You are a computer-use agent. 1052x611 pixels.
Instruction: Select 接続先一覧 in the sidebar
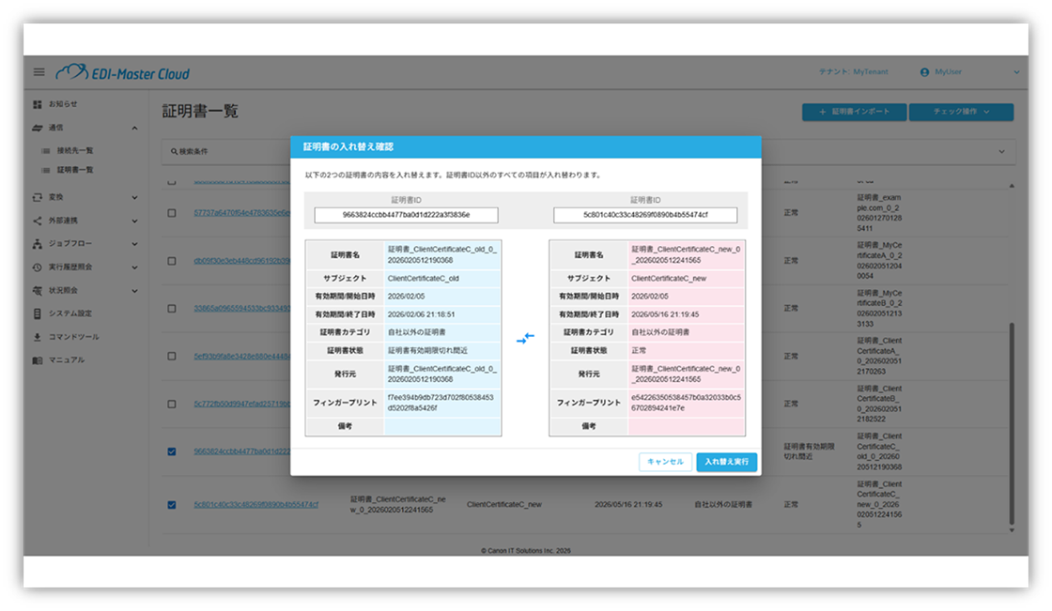click(75, 150)
